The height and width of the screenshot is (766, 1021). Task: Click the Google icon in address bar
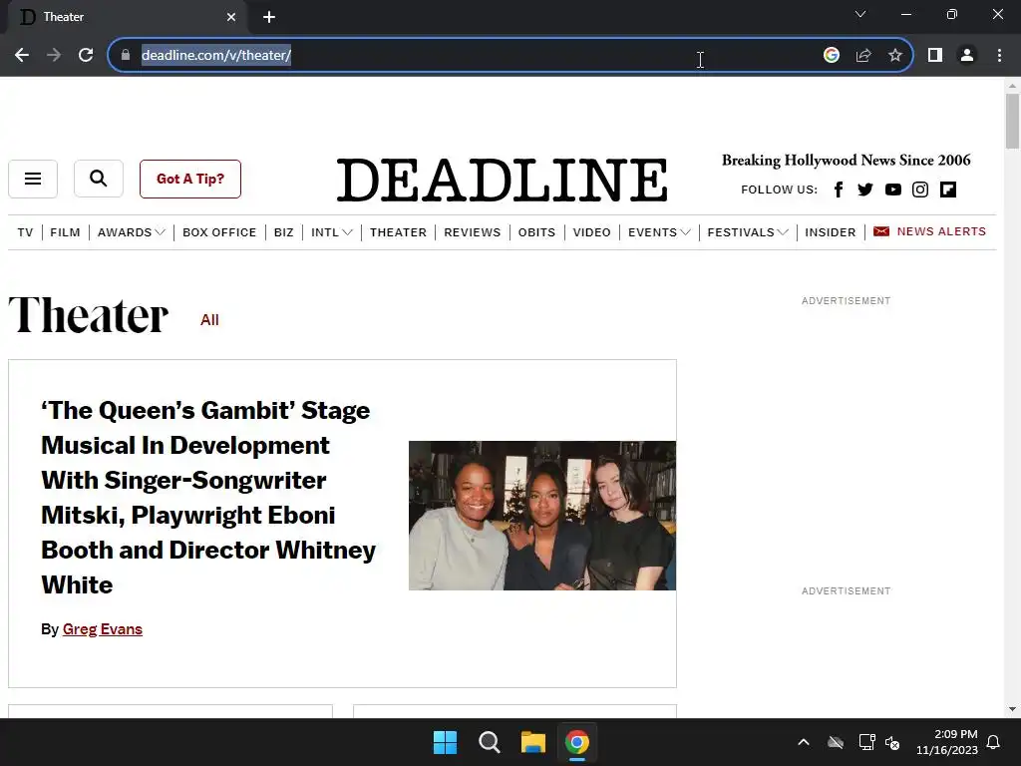coord(831,56)
